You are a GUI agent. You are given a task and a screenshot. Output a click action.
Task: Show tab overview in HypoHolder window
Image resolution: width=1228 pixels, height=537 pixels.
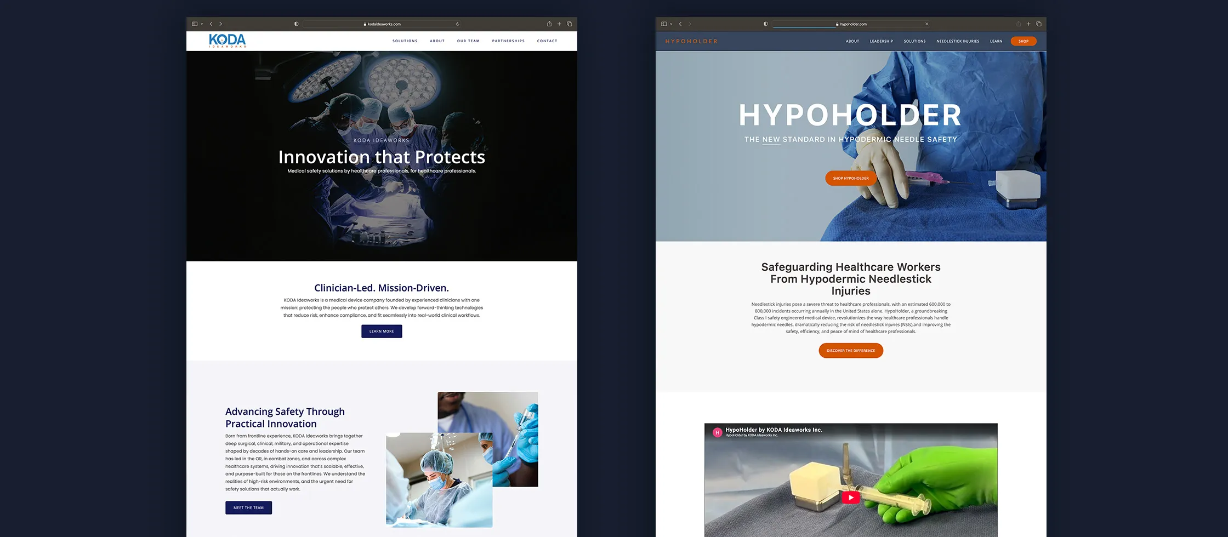click(x=1039, y=24)
